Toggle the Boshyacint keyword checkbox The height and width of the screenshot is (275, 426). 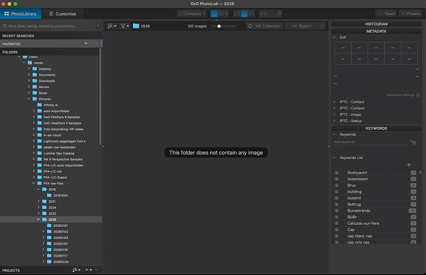[337, 173]
